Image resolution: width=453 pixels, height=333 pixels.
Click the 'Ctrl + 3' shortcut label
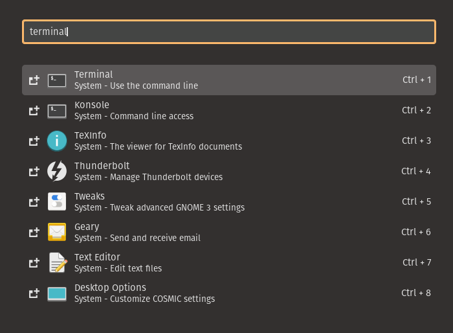416,141
